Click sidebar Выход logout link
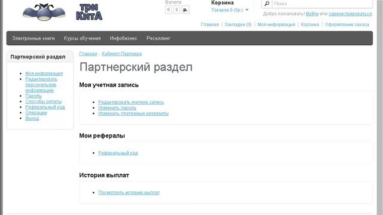Screen dimensions: 383x215 (x=32, y=118)
